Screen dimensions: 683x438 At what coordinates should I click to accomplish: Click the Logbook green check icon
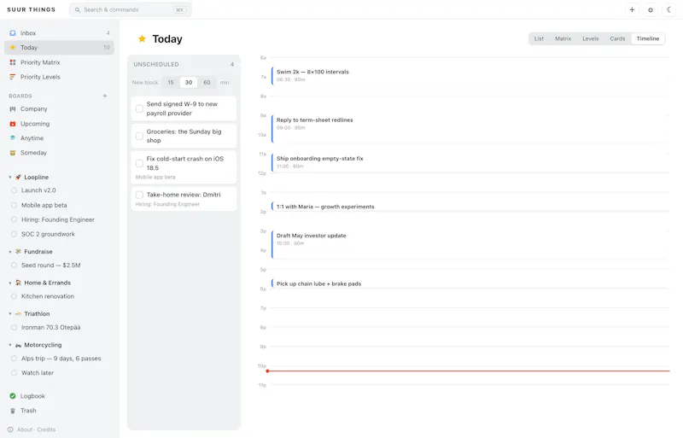pyautogui.click(x=13, y=395)
